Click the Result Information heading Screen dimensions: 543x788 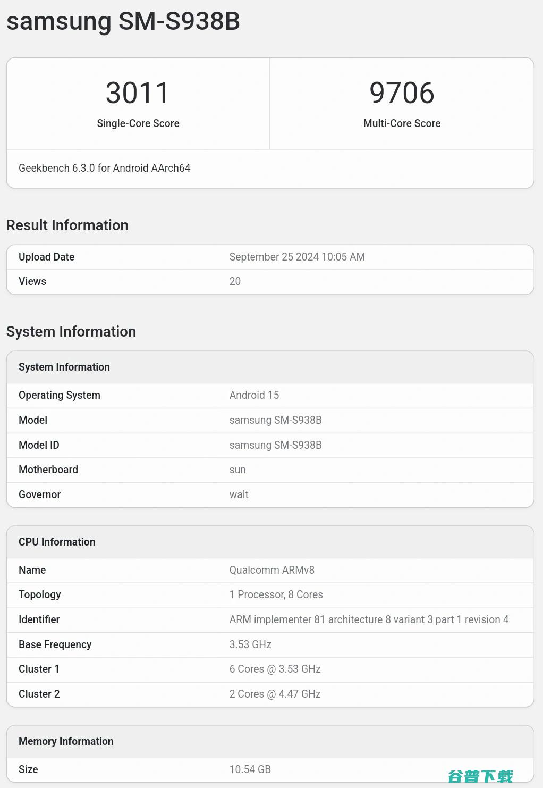tap(67, 225)
